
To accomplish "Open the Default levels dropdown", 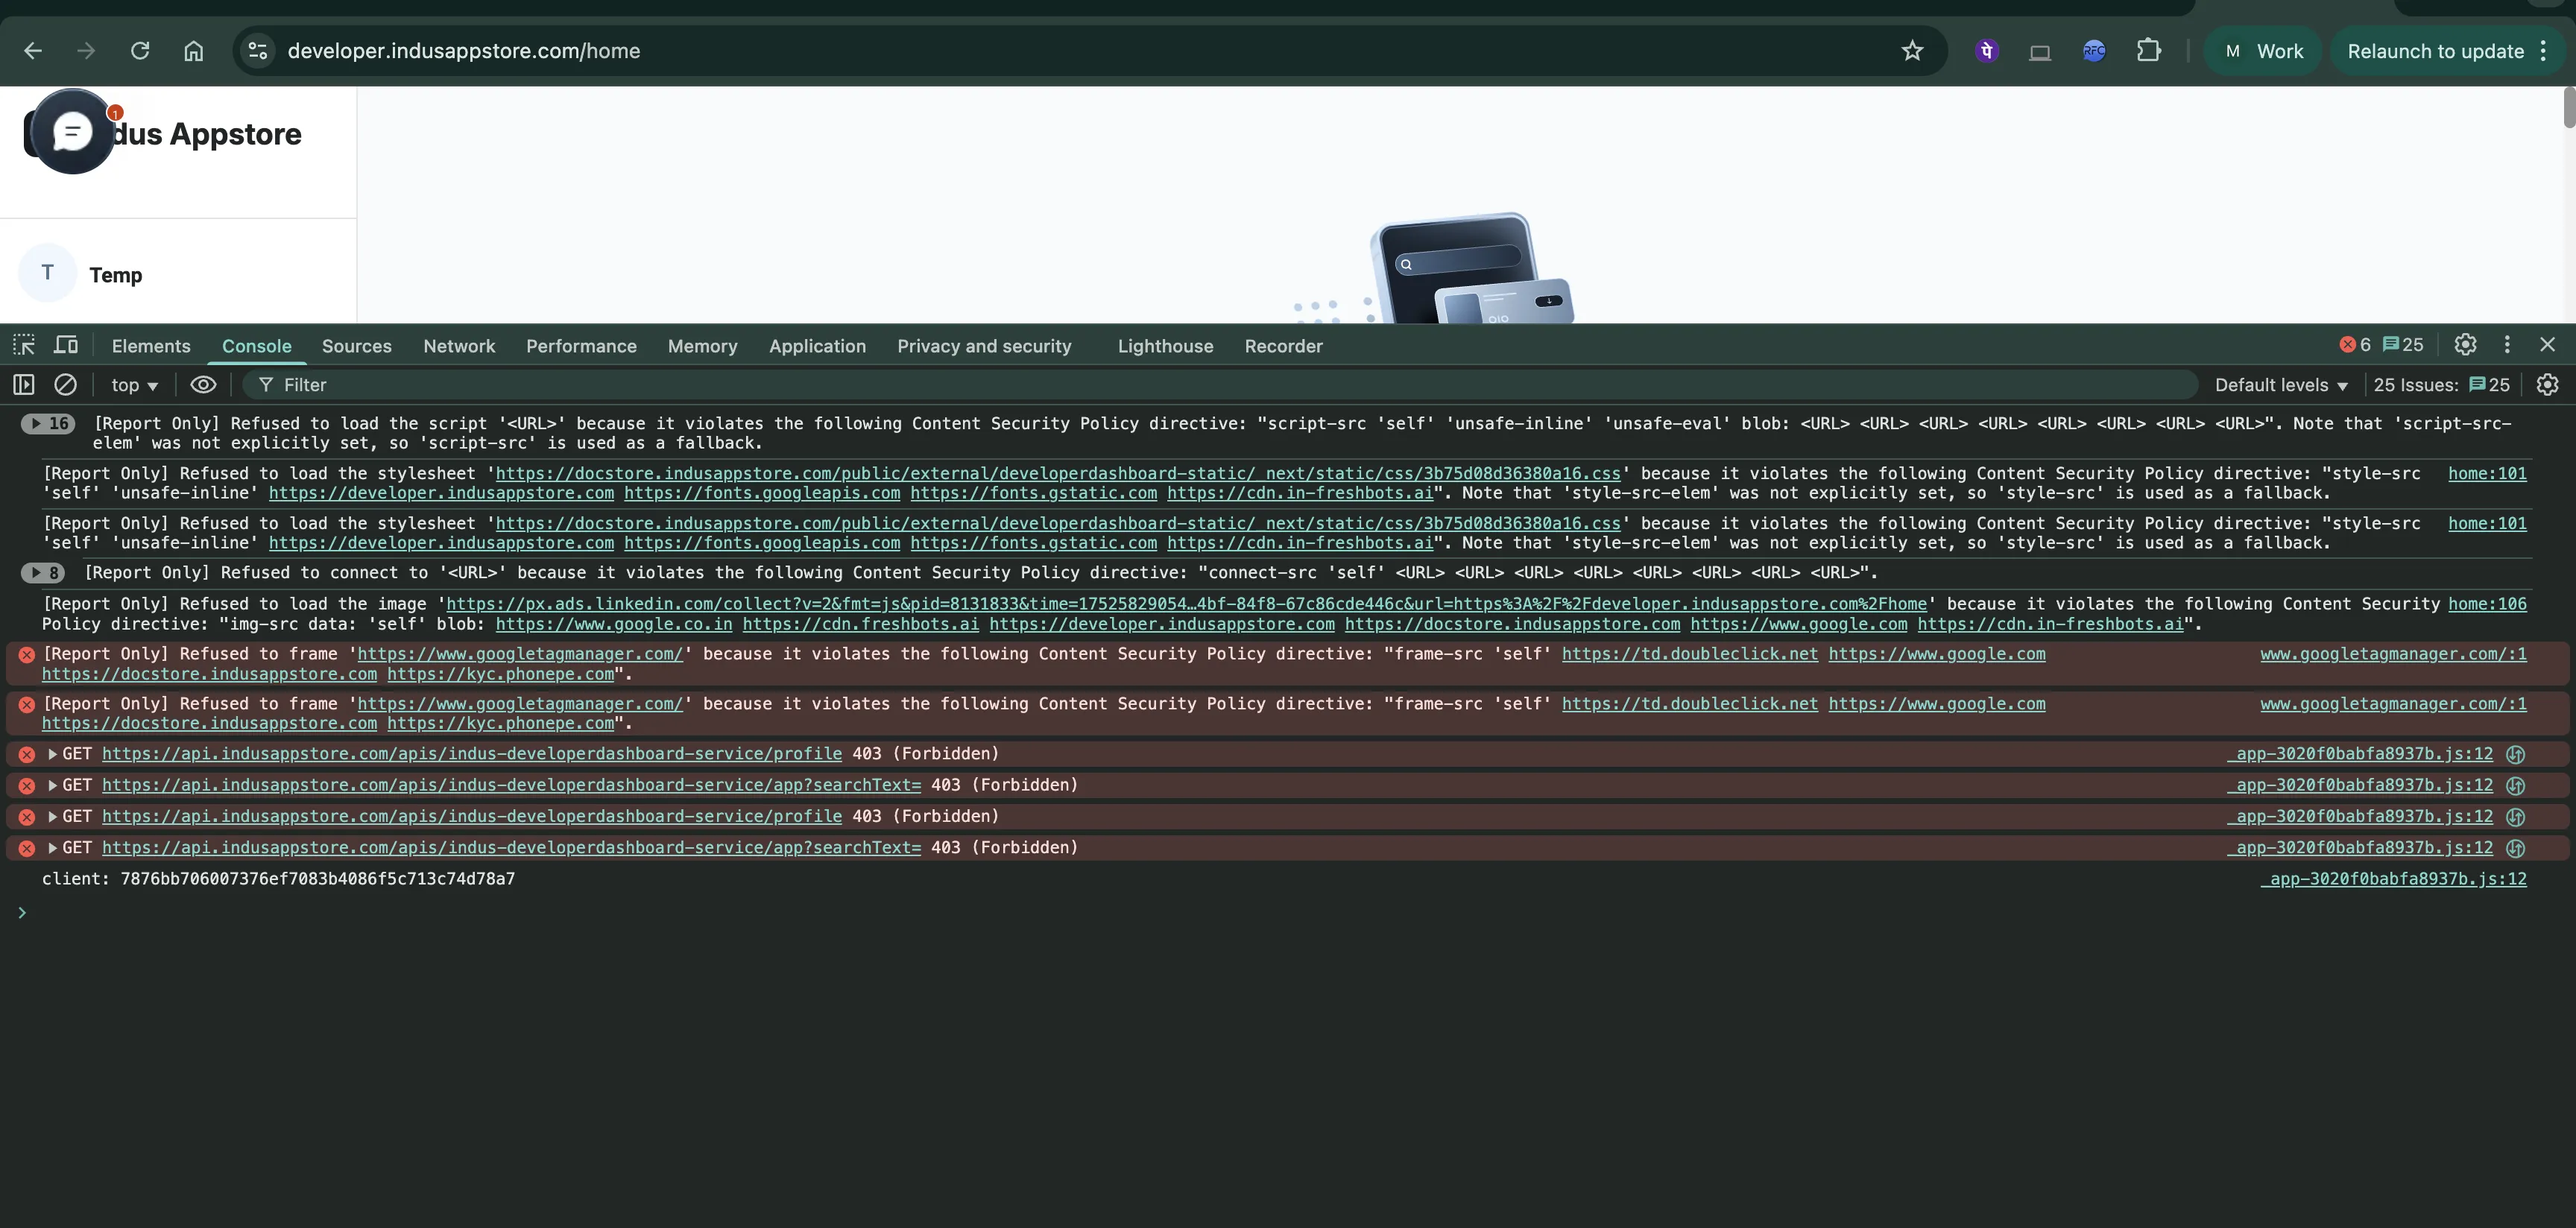I will coord(2280,385).
